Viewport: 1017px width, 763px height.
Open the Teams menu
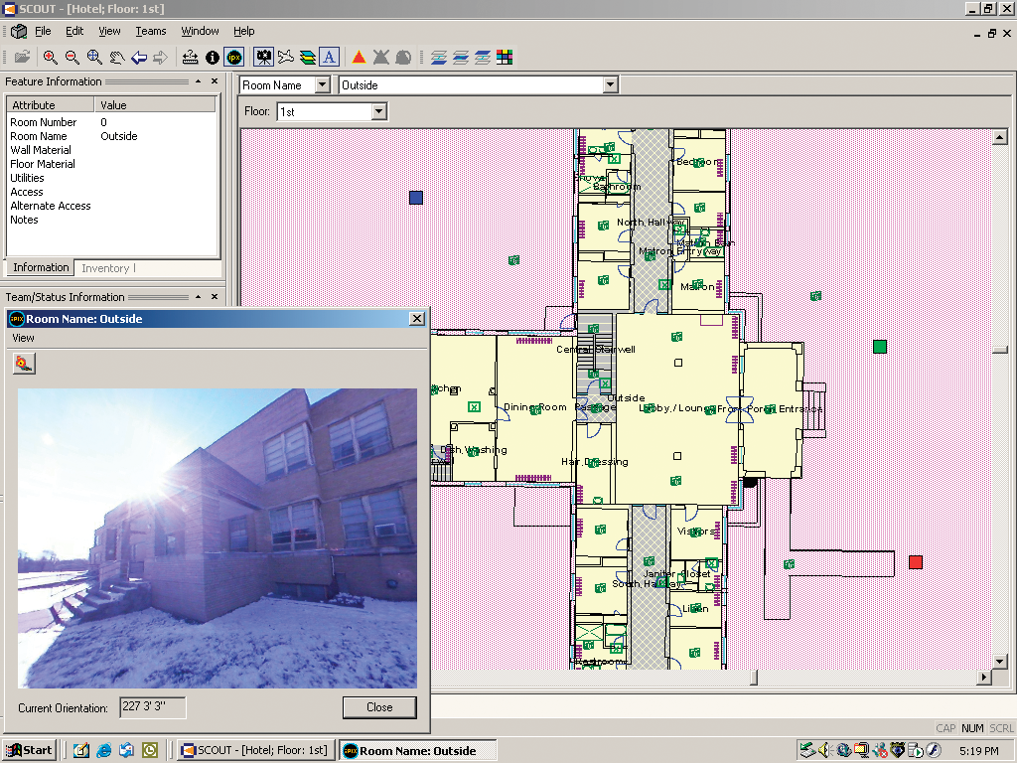151,32
